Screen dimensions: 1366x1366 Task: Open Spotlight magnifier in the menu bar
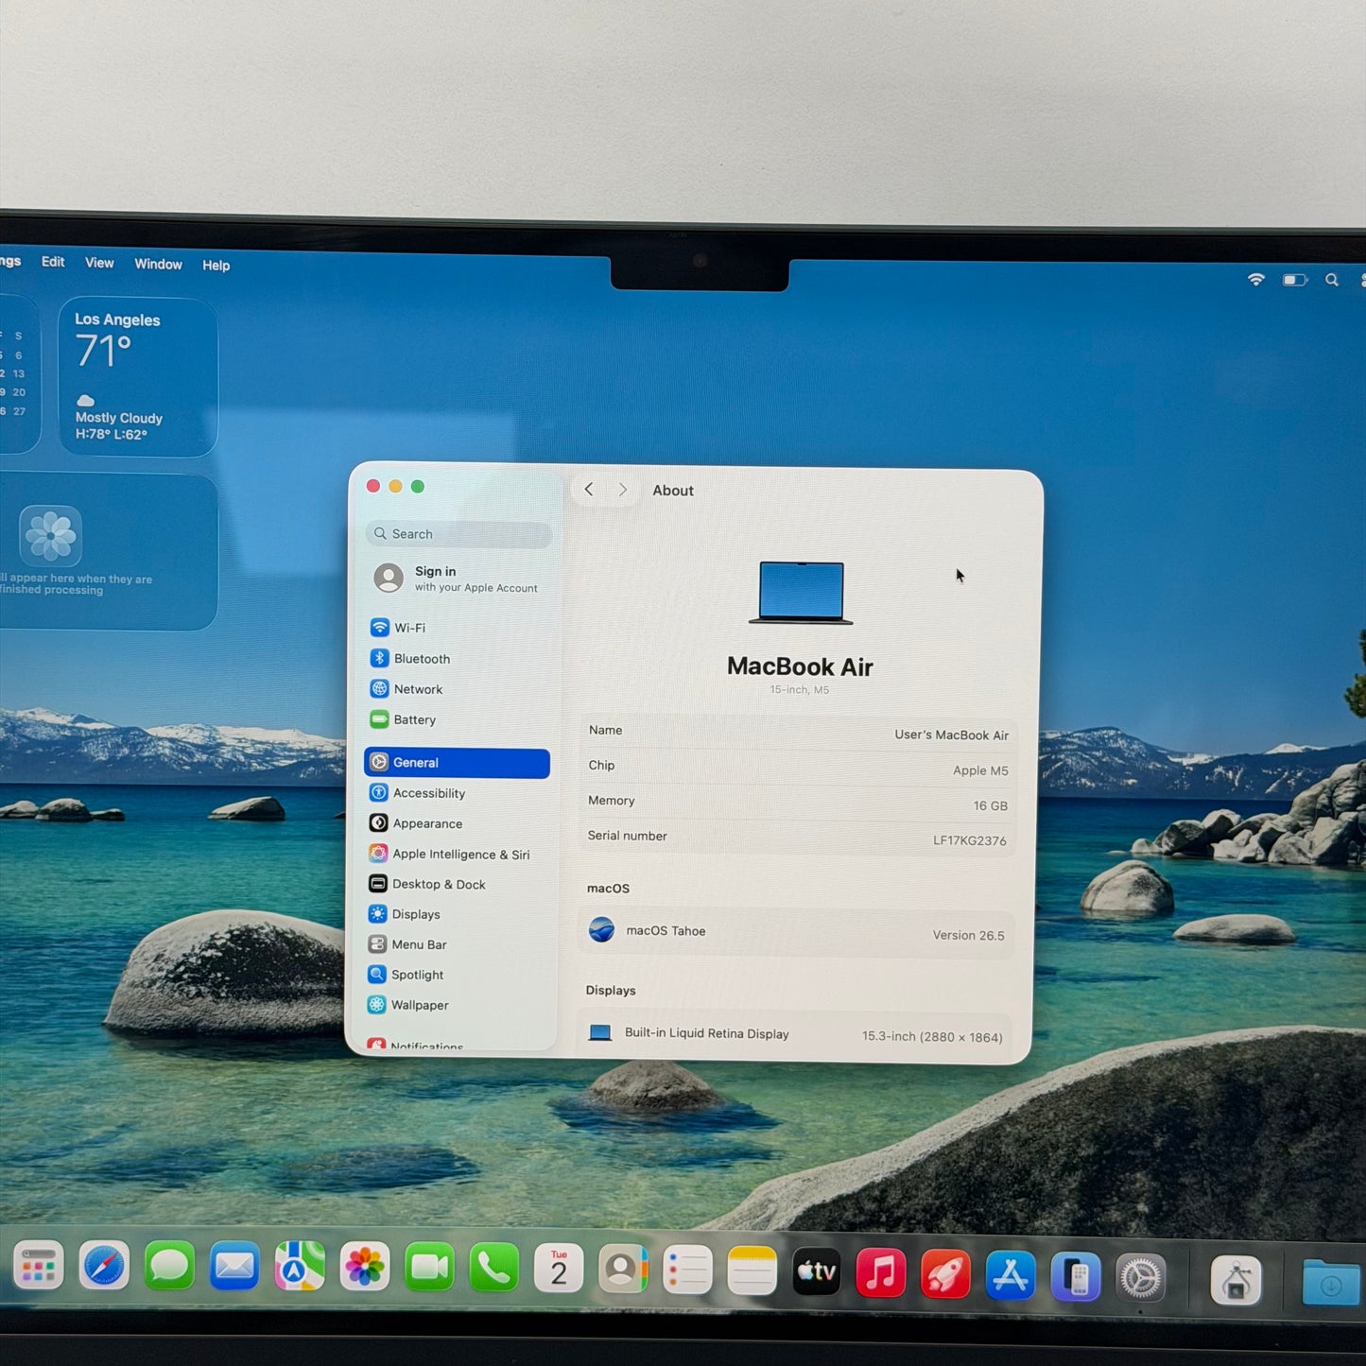click(1332, 280)
